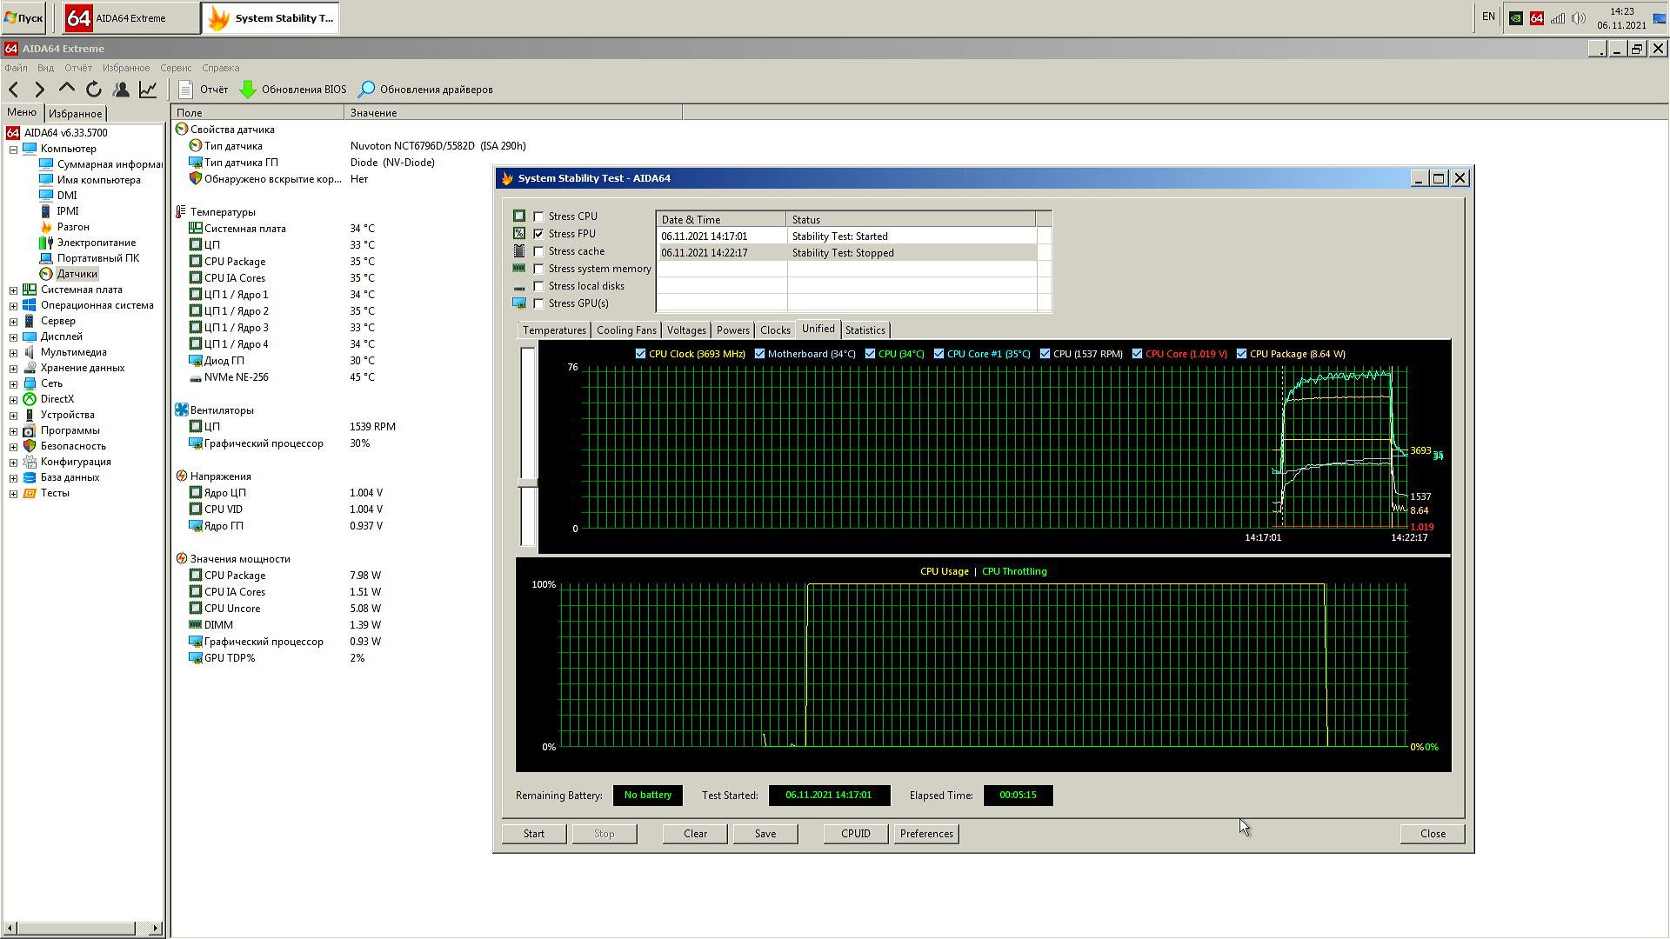Adjust the vertical graph scale slider
Viewport: 1670px width, 939px height.
[x=528, y=483]
